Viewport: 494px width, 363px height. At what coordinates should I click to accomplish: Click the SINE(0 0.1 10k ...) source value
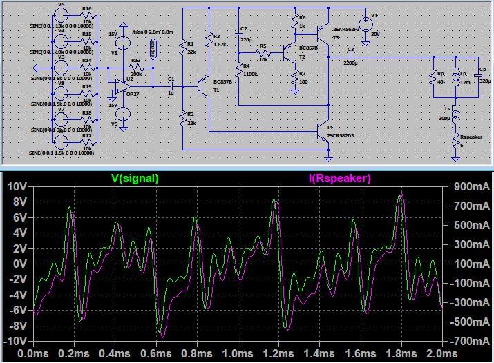pyautogui.click(x=61, y=52)
